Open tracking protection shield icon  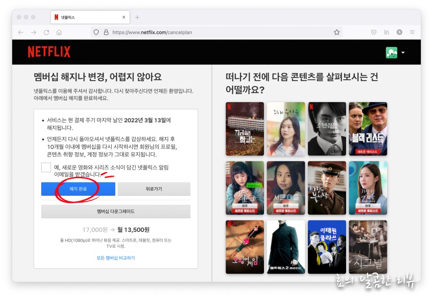(96, 32)
